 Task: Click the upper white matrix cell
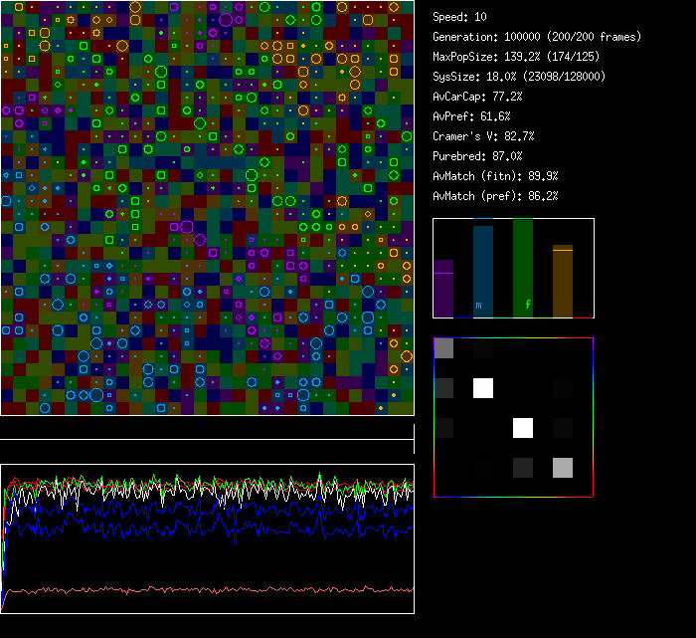[483, 388]
